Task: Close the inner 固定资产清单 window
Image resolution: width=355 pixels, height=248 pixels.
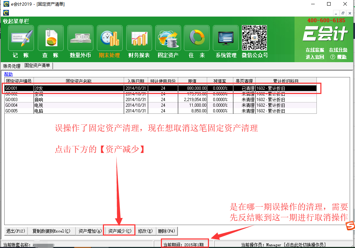Action: [350, 13]
